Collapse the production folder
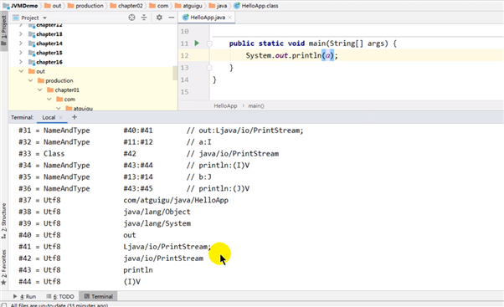This screenshot has height=307, width=504. (30, 80)
